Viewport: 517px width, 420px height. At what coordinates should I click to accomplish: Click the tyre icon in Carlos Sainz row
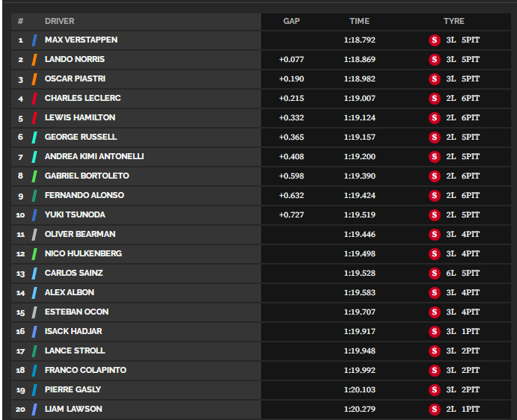434,274
